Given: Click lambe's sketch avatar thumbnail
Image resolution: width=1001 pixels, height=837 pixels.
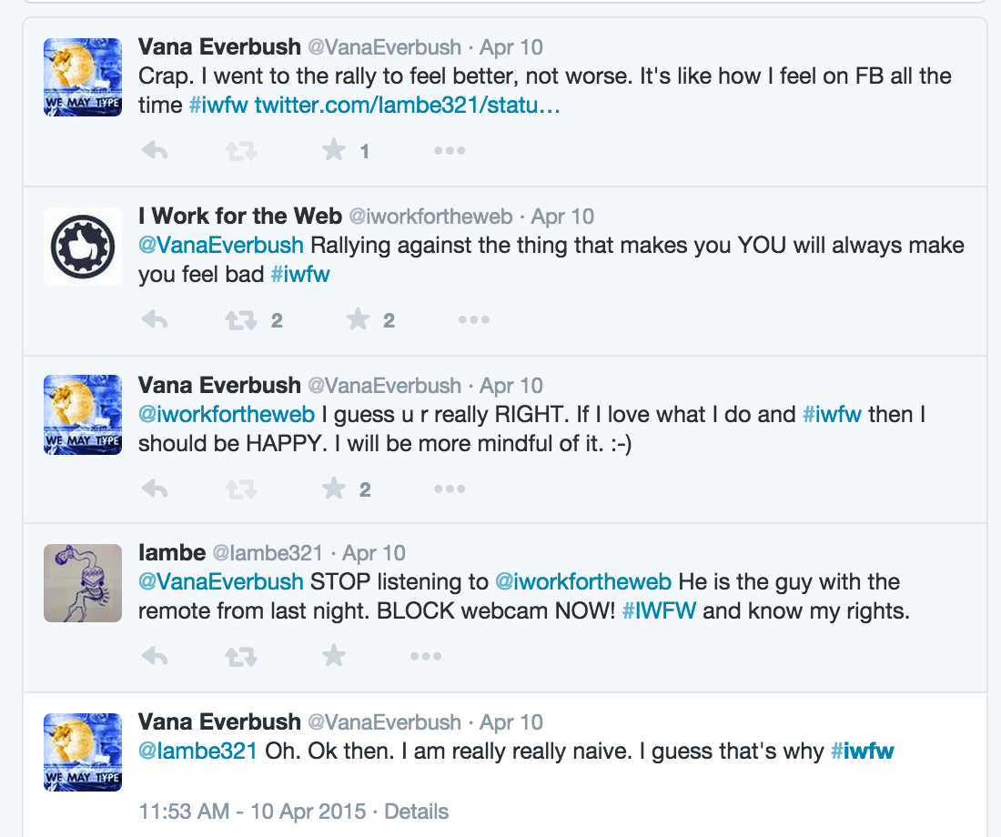Looking at the screenshot, I should tap(83, 583).
